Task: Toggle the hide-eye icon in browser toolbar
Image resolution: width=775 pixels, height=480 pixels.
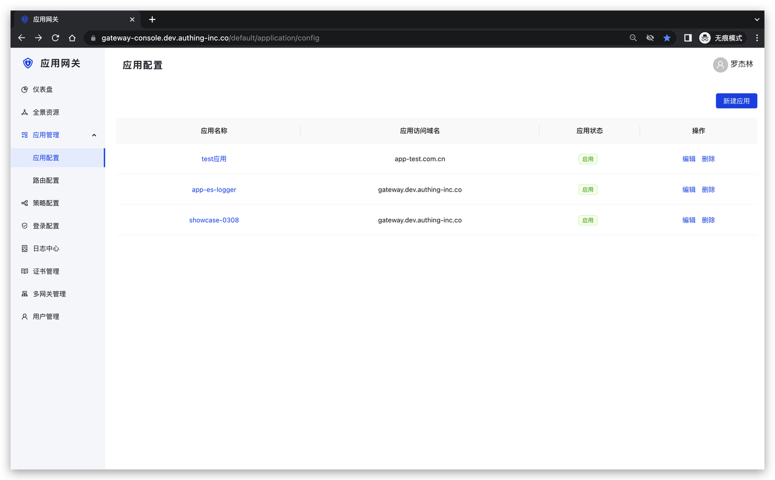Action: pos(650,37)
